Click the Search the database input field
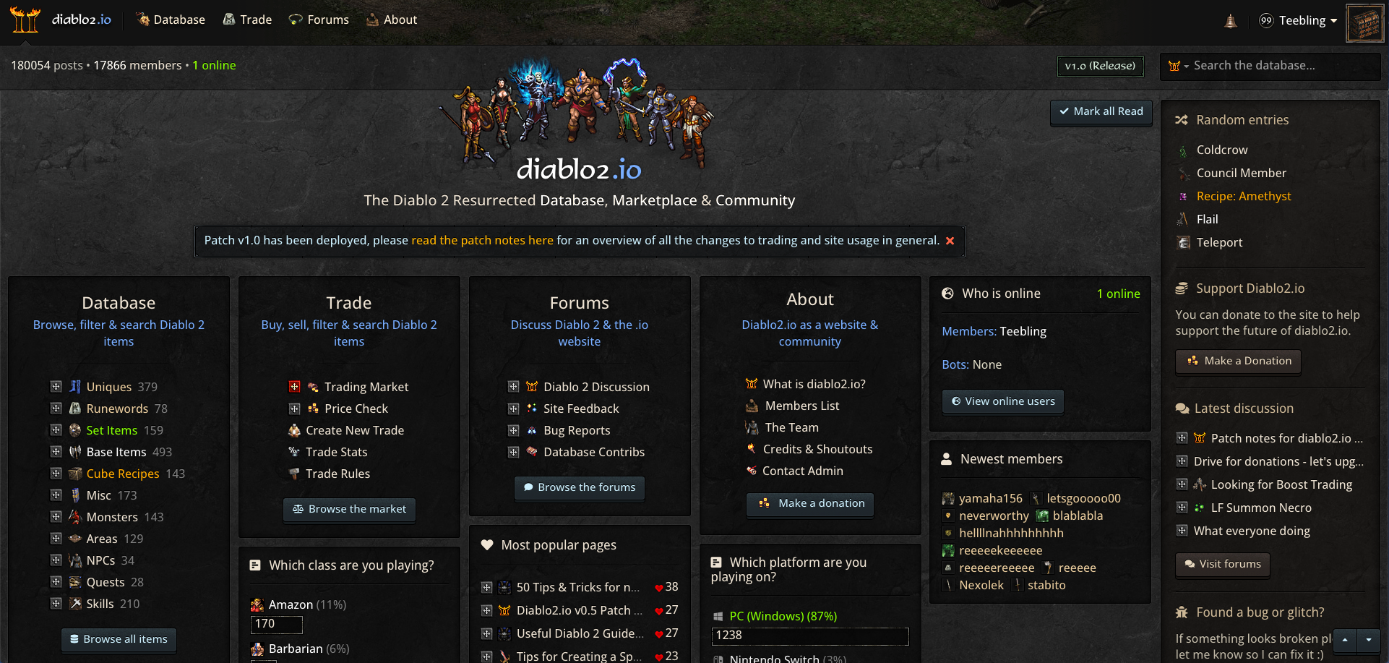 pos(1283,66)
